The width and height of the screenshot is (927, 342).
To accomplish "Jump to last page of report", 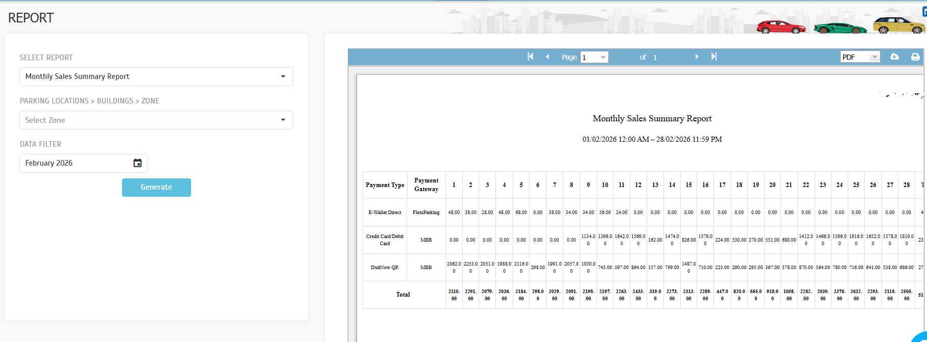I will (x=714, y=57).
